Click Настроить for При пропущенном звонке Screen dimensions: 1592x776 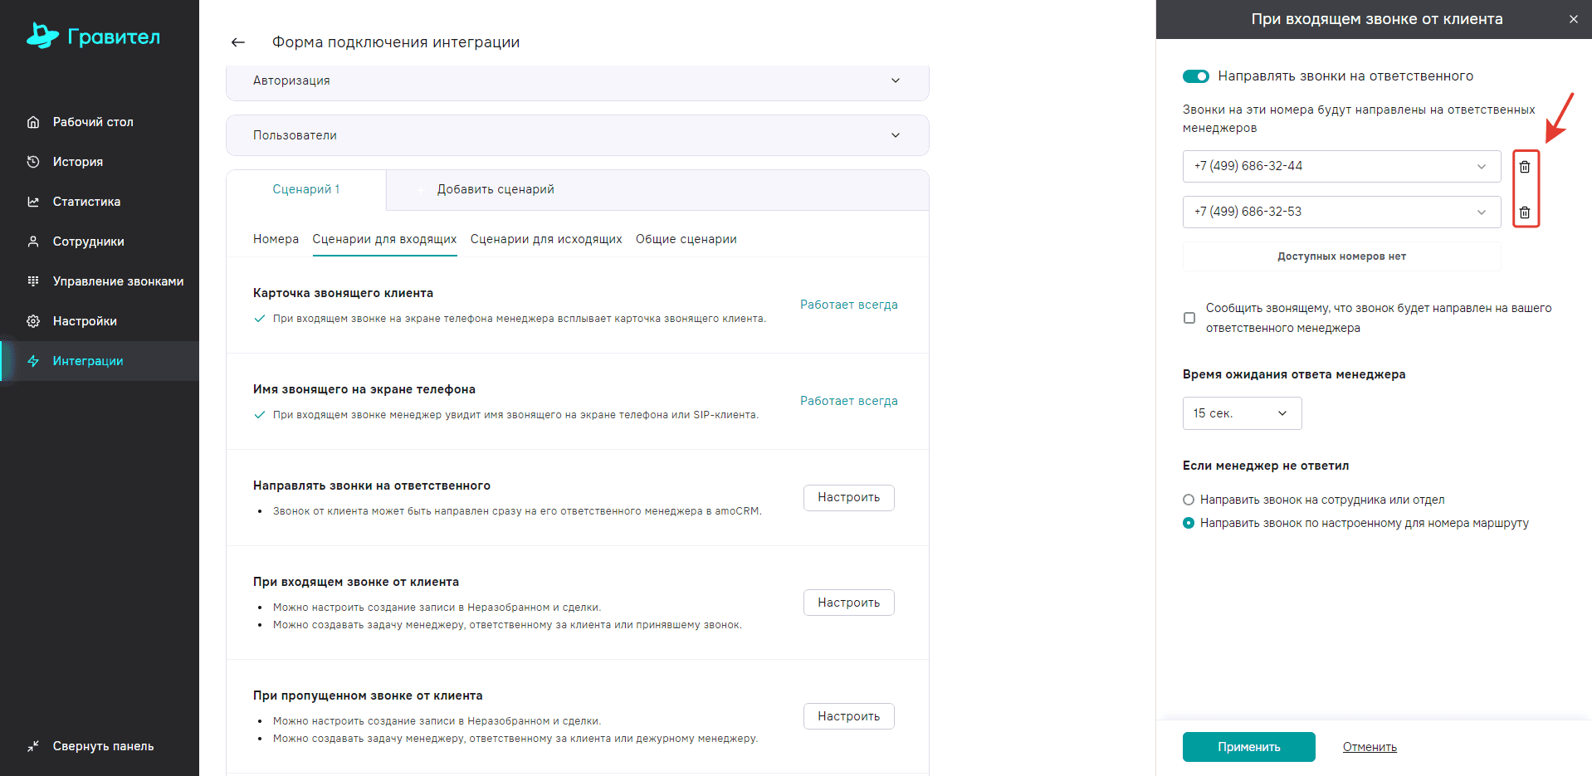[848, 716]
